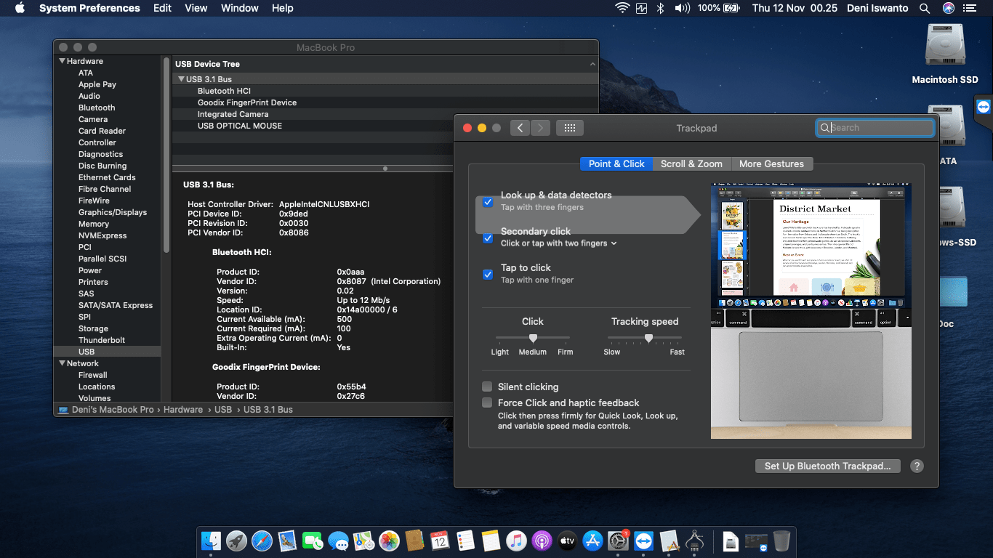Select Integrated Camera in device tree
Viewport: 993px width, 558px height.
233,114
